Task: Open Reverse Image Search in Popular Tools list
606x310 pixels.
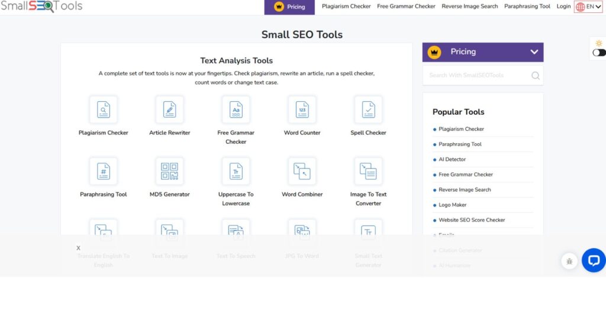Action: pos(465,190)
